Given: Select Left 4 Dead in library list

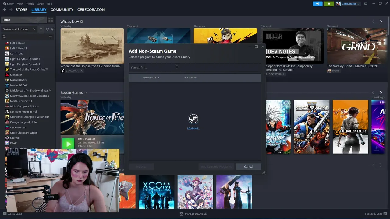Looking at the screenshot, I should point(17,43).
